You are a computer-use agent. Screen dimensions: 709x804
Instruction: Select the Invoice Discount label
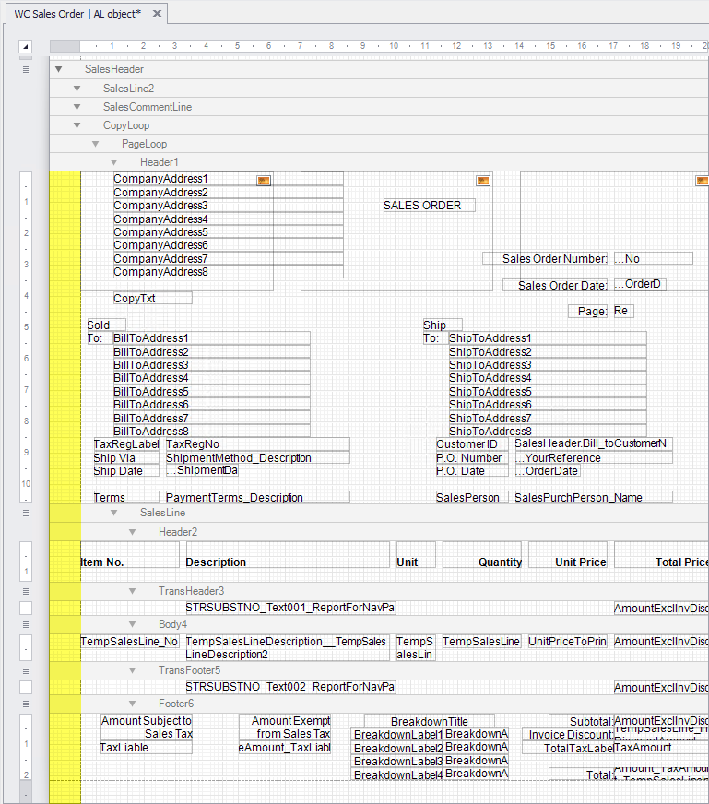[x=568, y=734]
